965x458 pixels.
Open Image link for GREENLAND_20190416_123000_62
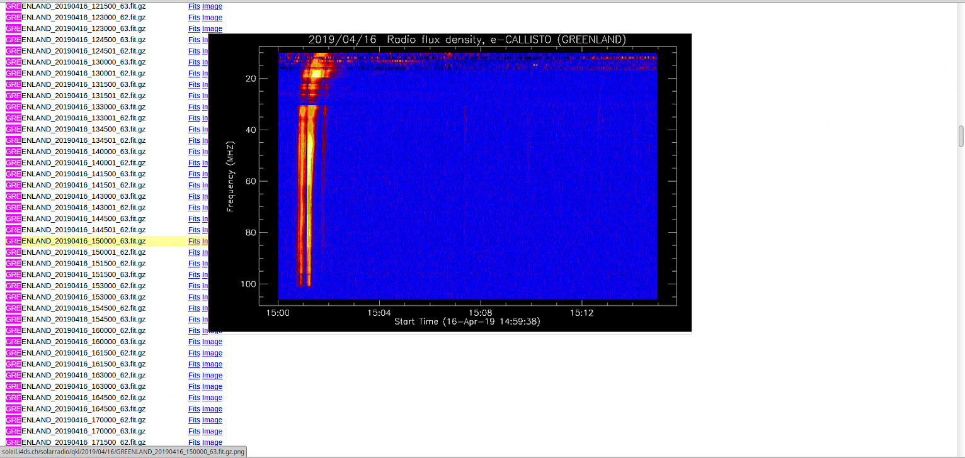[x=212, y=18]
